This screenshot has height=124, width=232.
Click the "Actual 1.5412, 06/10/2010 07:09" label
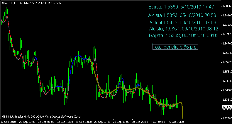[182, 23]
